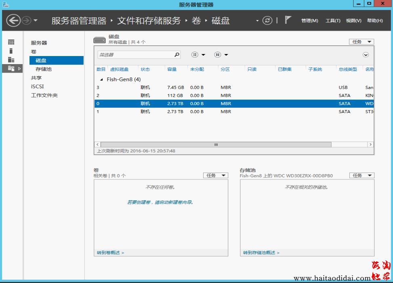The image size is (393, 283).
Task: Click the 转到卷概述 link
Action: 108,252
